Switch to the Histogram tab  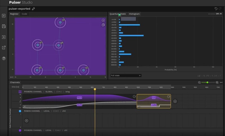pos(134,14)
